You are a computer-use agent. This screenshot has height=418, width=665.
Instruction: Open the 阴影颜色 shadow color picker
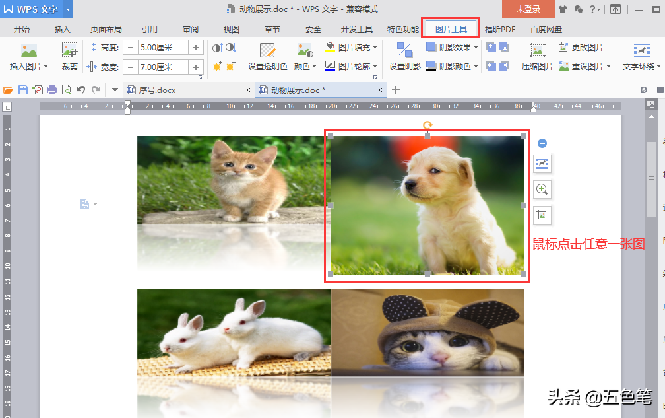coord(453,66)
